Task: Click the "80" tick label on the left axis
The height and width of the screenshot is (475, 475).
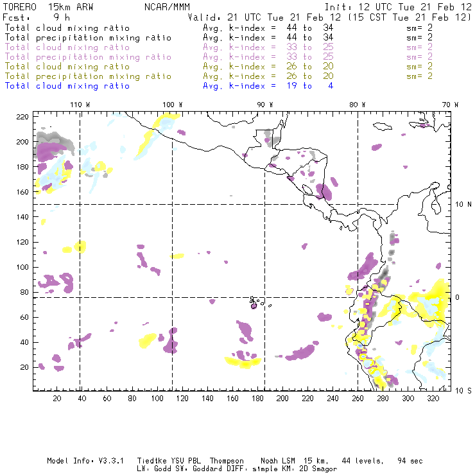Action: pyautogui.click(x=24, y=292)
